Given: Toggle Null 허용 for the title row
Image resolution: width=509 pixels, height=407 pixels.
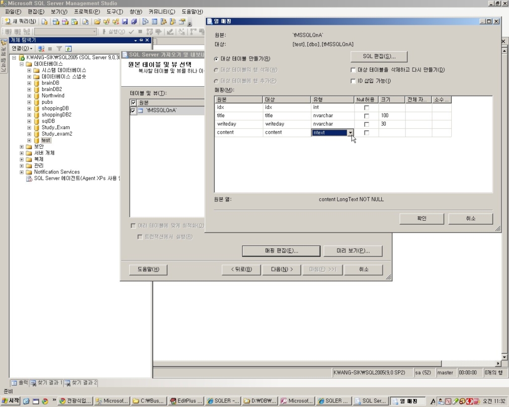Looking at the screenshot, I should pos(366,116).
